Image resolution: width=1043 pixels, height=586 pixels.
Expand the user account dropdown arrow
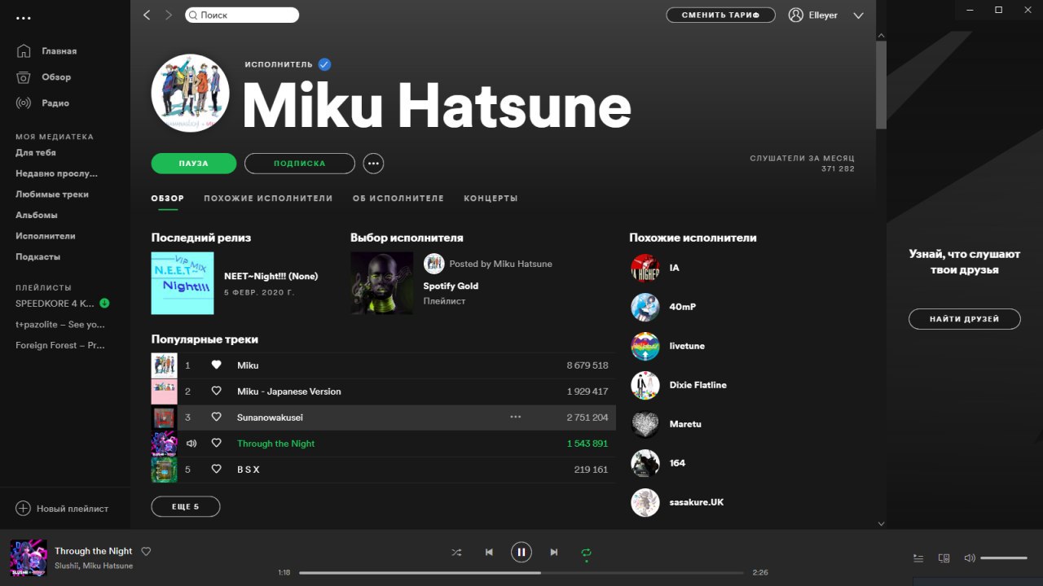pyautogui.click(x=858, y=15)
